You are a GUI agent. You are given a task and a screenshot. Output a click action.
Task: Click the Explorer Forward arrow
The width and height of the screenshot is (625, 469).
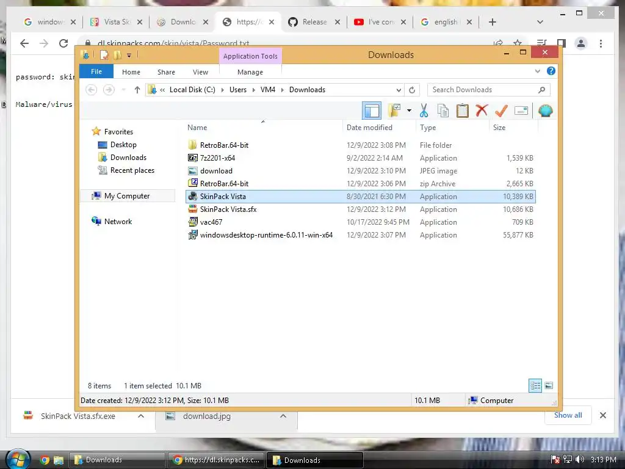click(109, 90)
